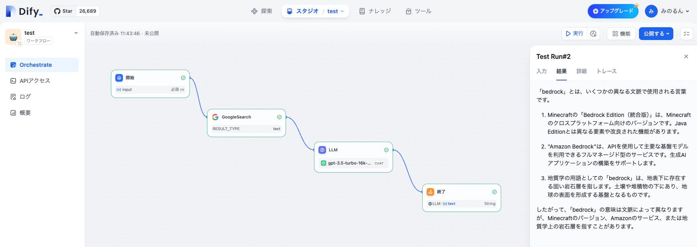Open ログ in the sidebar
Screen dimensions: 697x247
coord(42,97)
